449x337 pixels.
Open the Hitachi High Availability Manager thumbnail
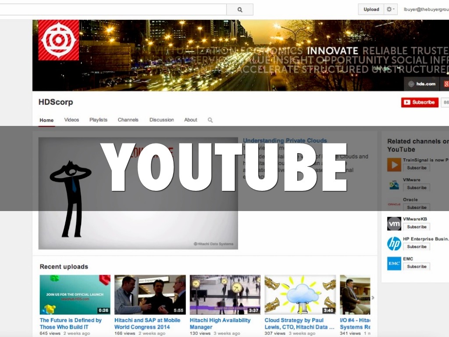pos(225,294)
